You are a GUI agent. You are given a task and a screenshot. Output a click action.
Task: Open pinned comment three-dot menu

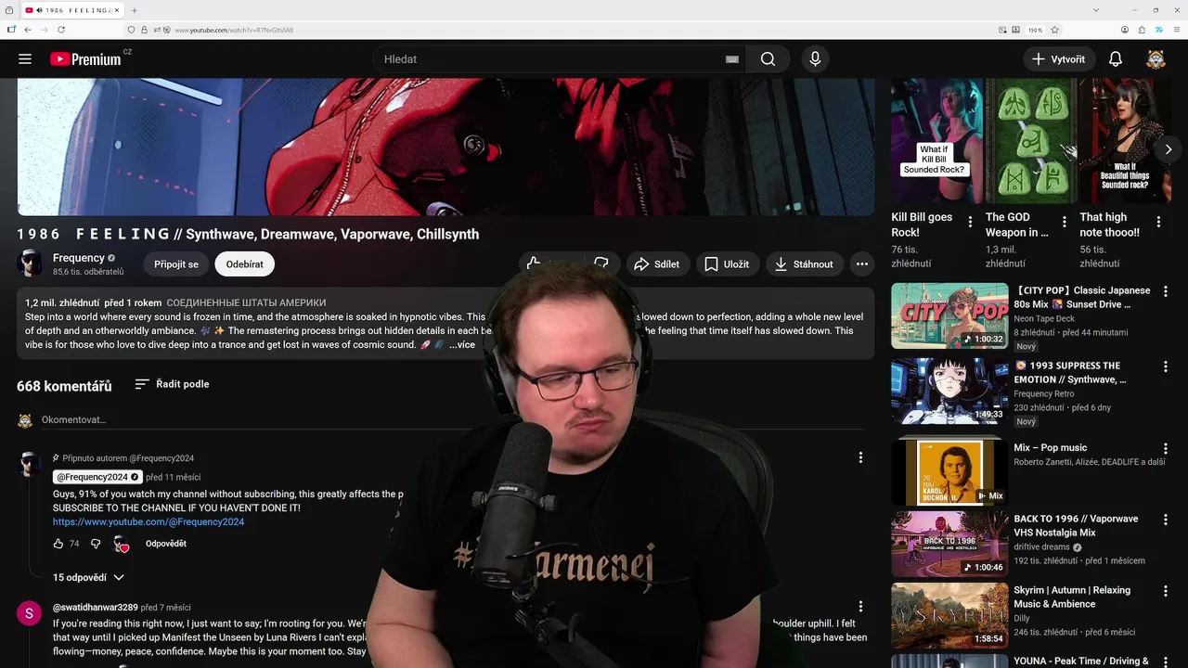[x=860, y=457]
